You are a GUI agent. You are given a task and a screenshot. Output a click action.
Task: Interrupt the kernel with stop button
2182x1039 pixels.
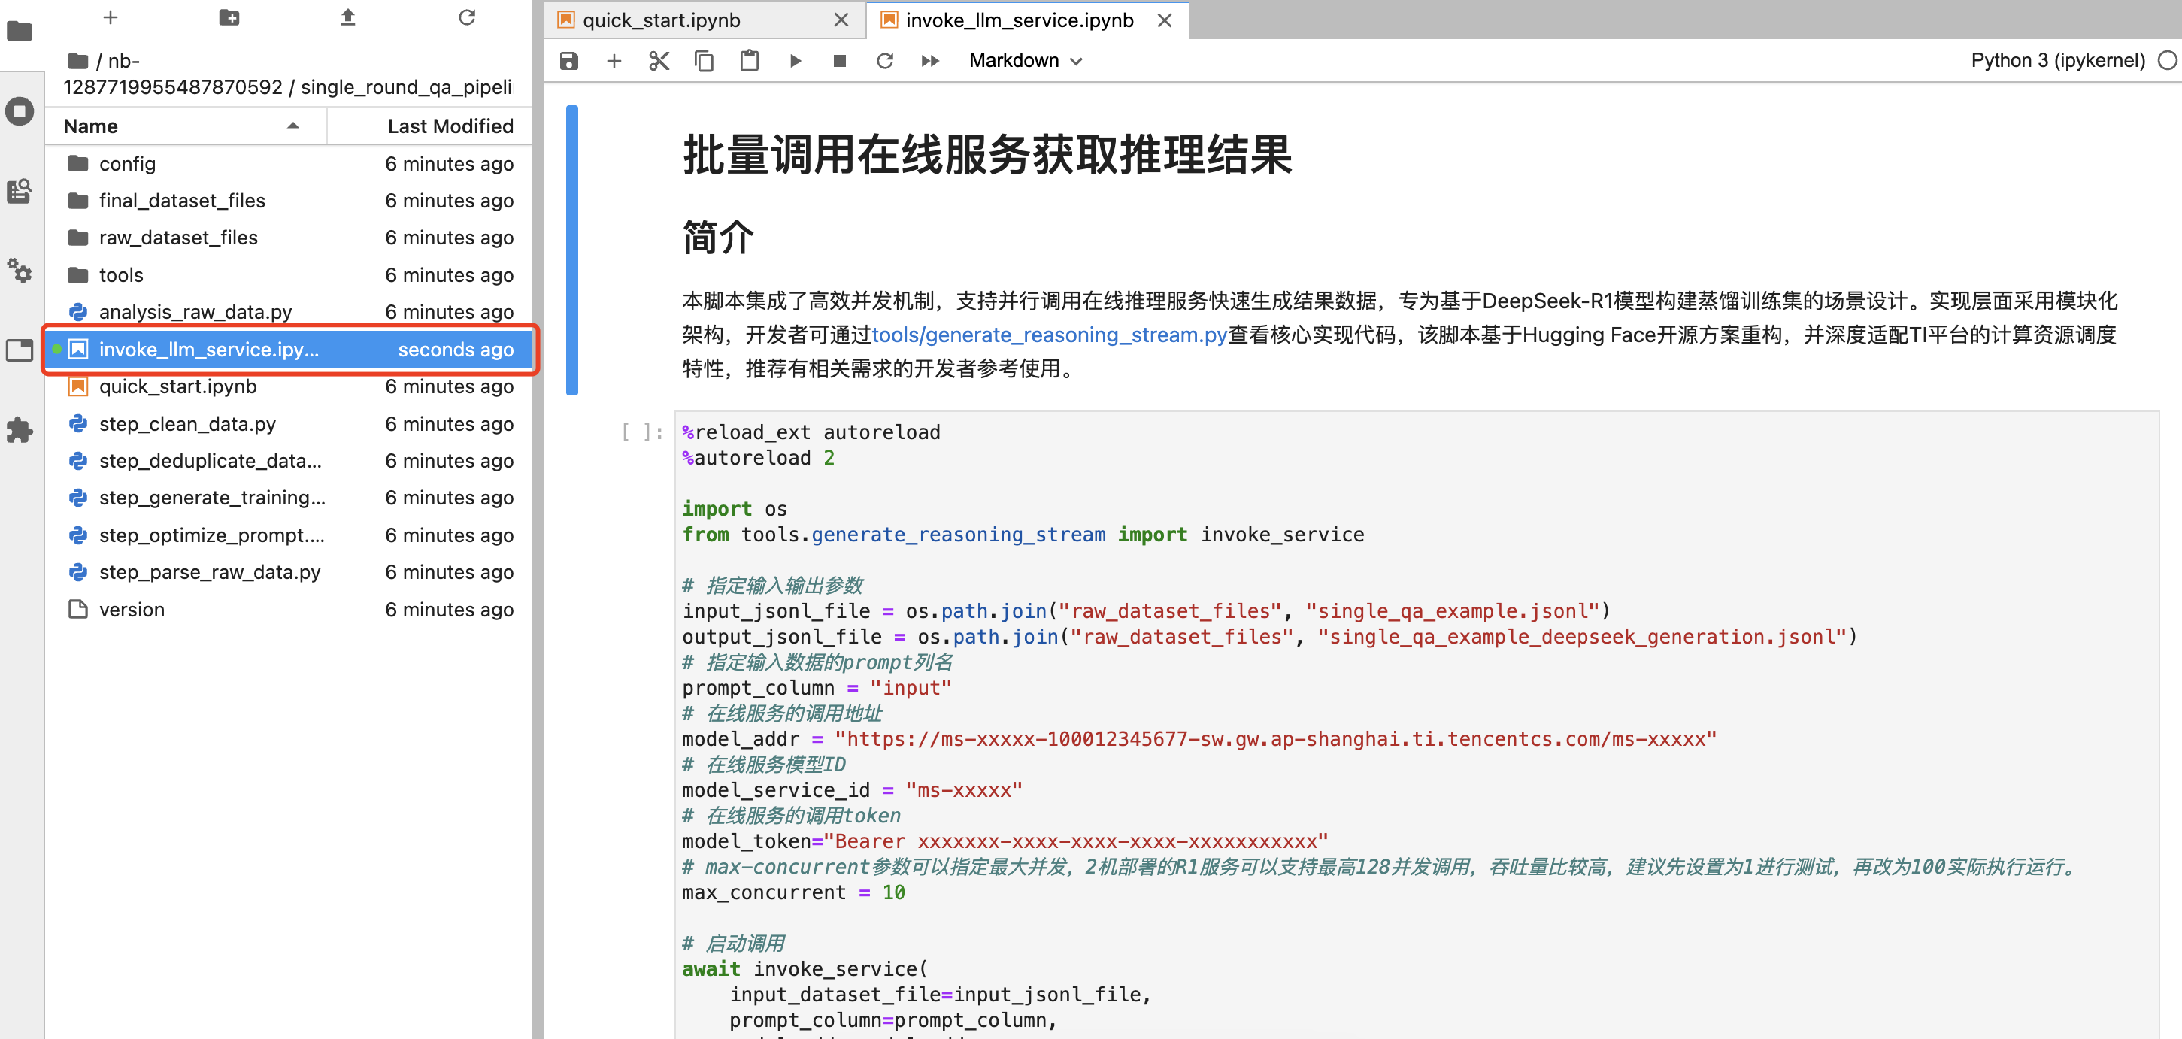click(839, 61)
